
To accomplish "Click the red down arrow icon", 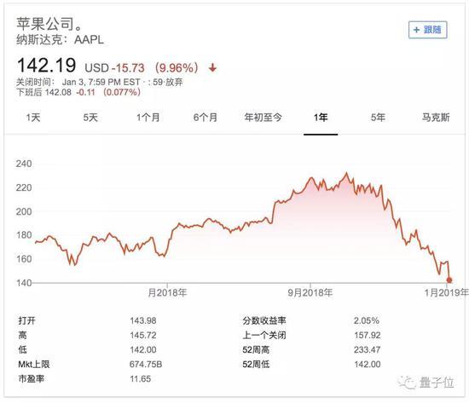I will (212, 68).
